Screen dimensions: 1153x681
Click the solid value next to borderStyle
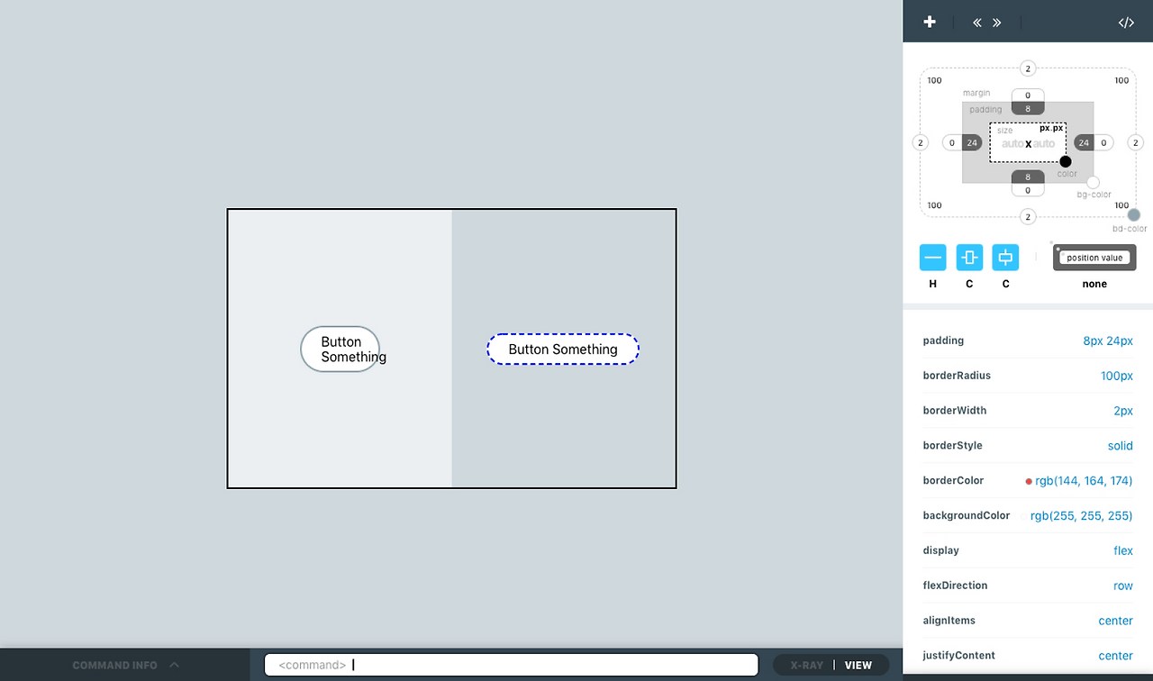pos(1120,445)
